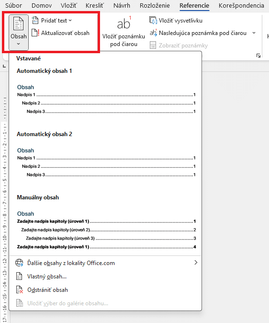The height and width of the screenshot is (323, 269).
Task: Click the Pridať text icon
Action: [x=35, y=20]
